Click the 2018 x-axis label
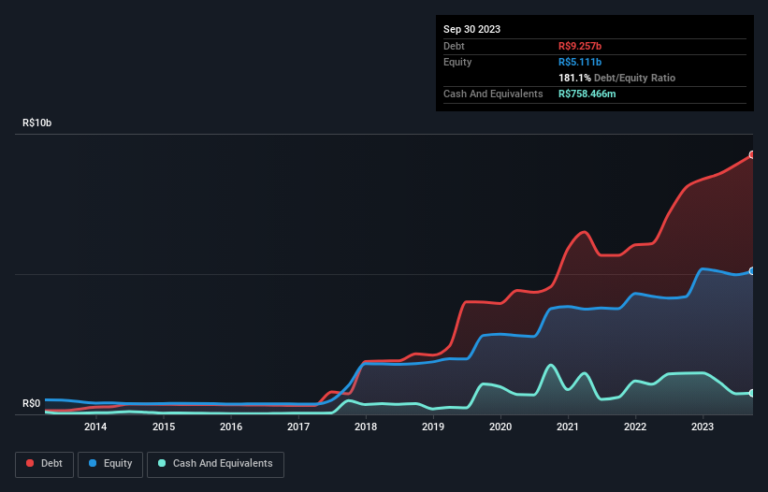This screenshot has width=768, height=492. pyautogui.click(x=366, y=427)
